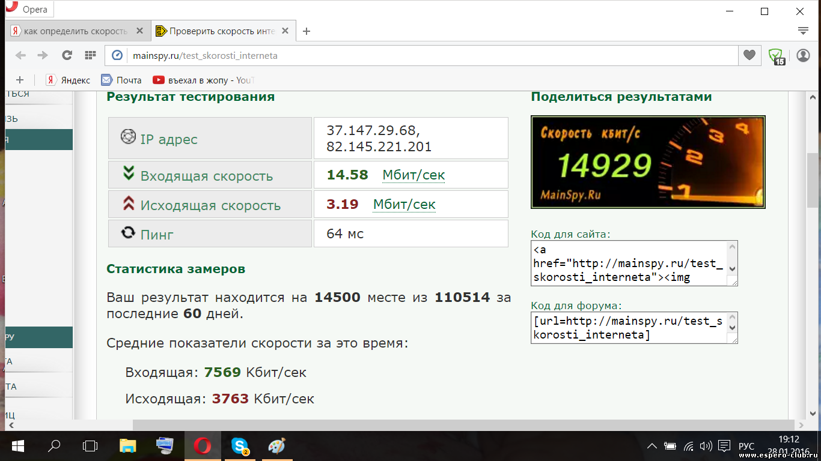This screenshot has height=461, width=821.
Task: Click the IP address value 37.147.29.68
Action: pos(373,130)
